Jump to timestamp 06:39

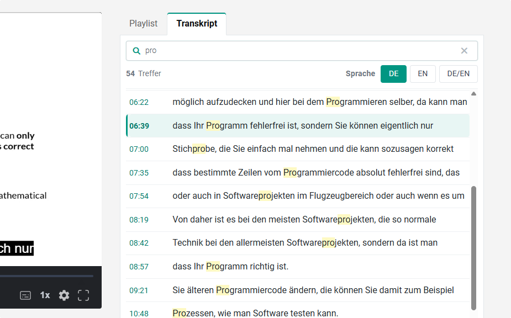tap(139, 126)
